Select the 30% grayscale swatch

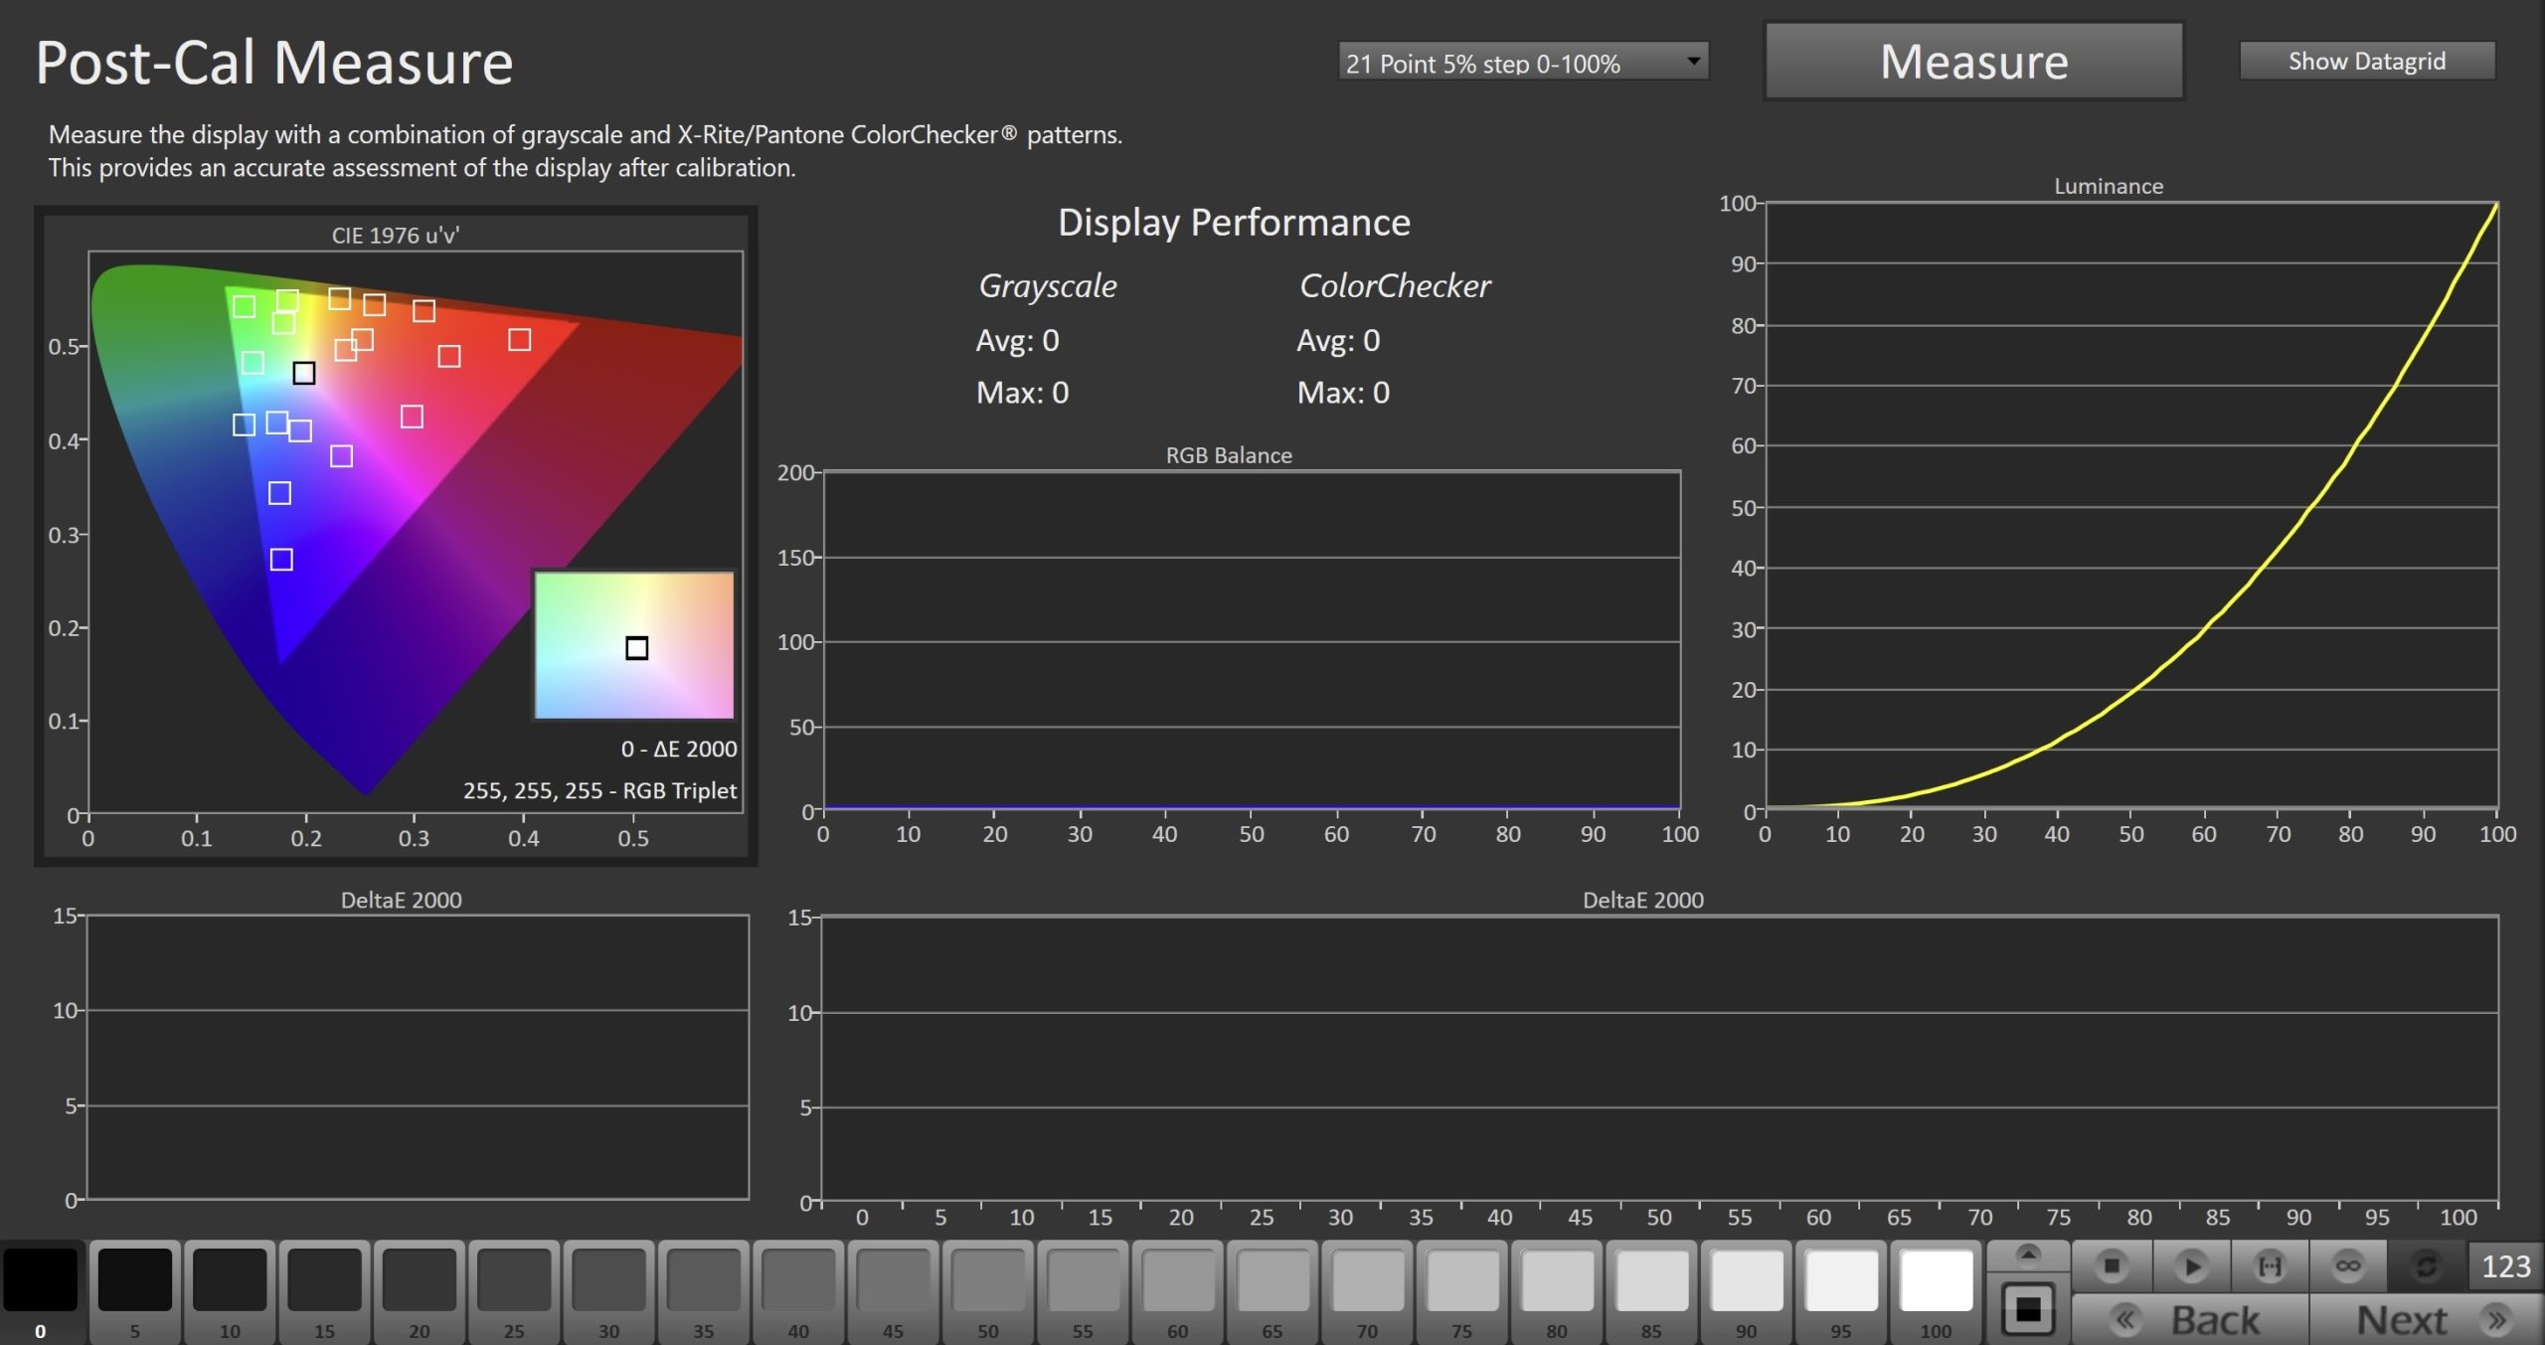click(609, 1292)
